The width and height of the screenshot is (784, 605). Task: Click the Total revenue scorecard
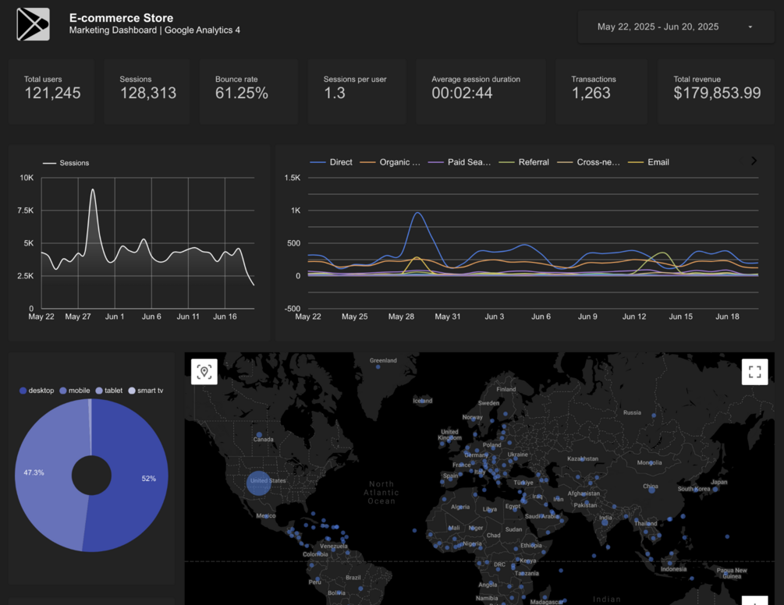pos(716,91)
